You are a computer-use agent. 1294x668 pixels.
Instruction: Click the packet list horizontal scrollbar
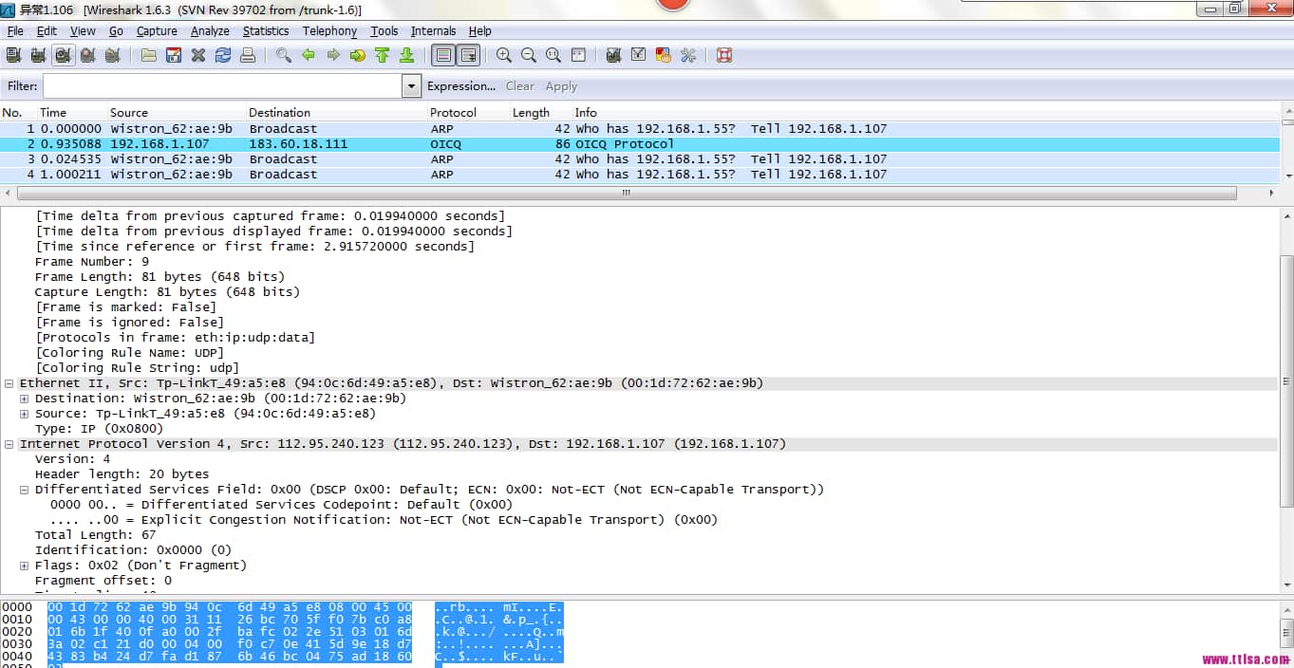point(626,193)
